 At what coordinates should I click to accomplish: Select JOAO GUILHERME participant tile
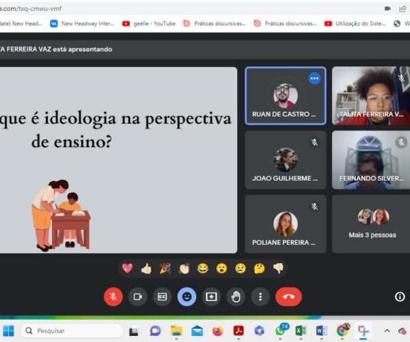[286, 160]
